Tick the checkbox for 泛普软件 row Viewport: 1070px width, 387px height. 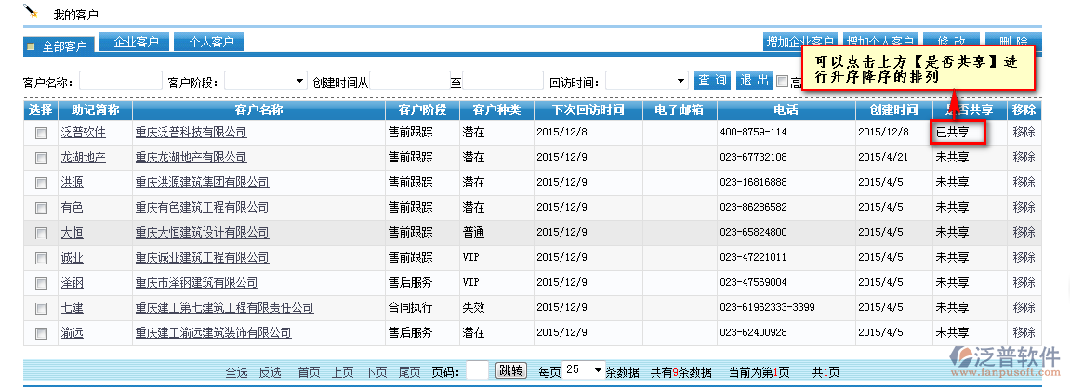click(41, 133)
